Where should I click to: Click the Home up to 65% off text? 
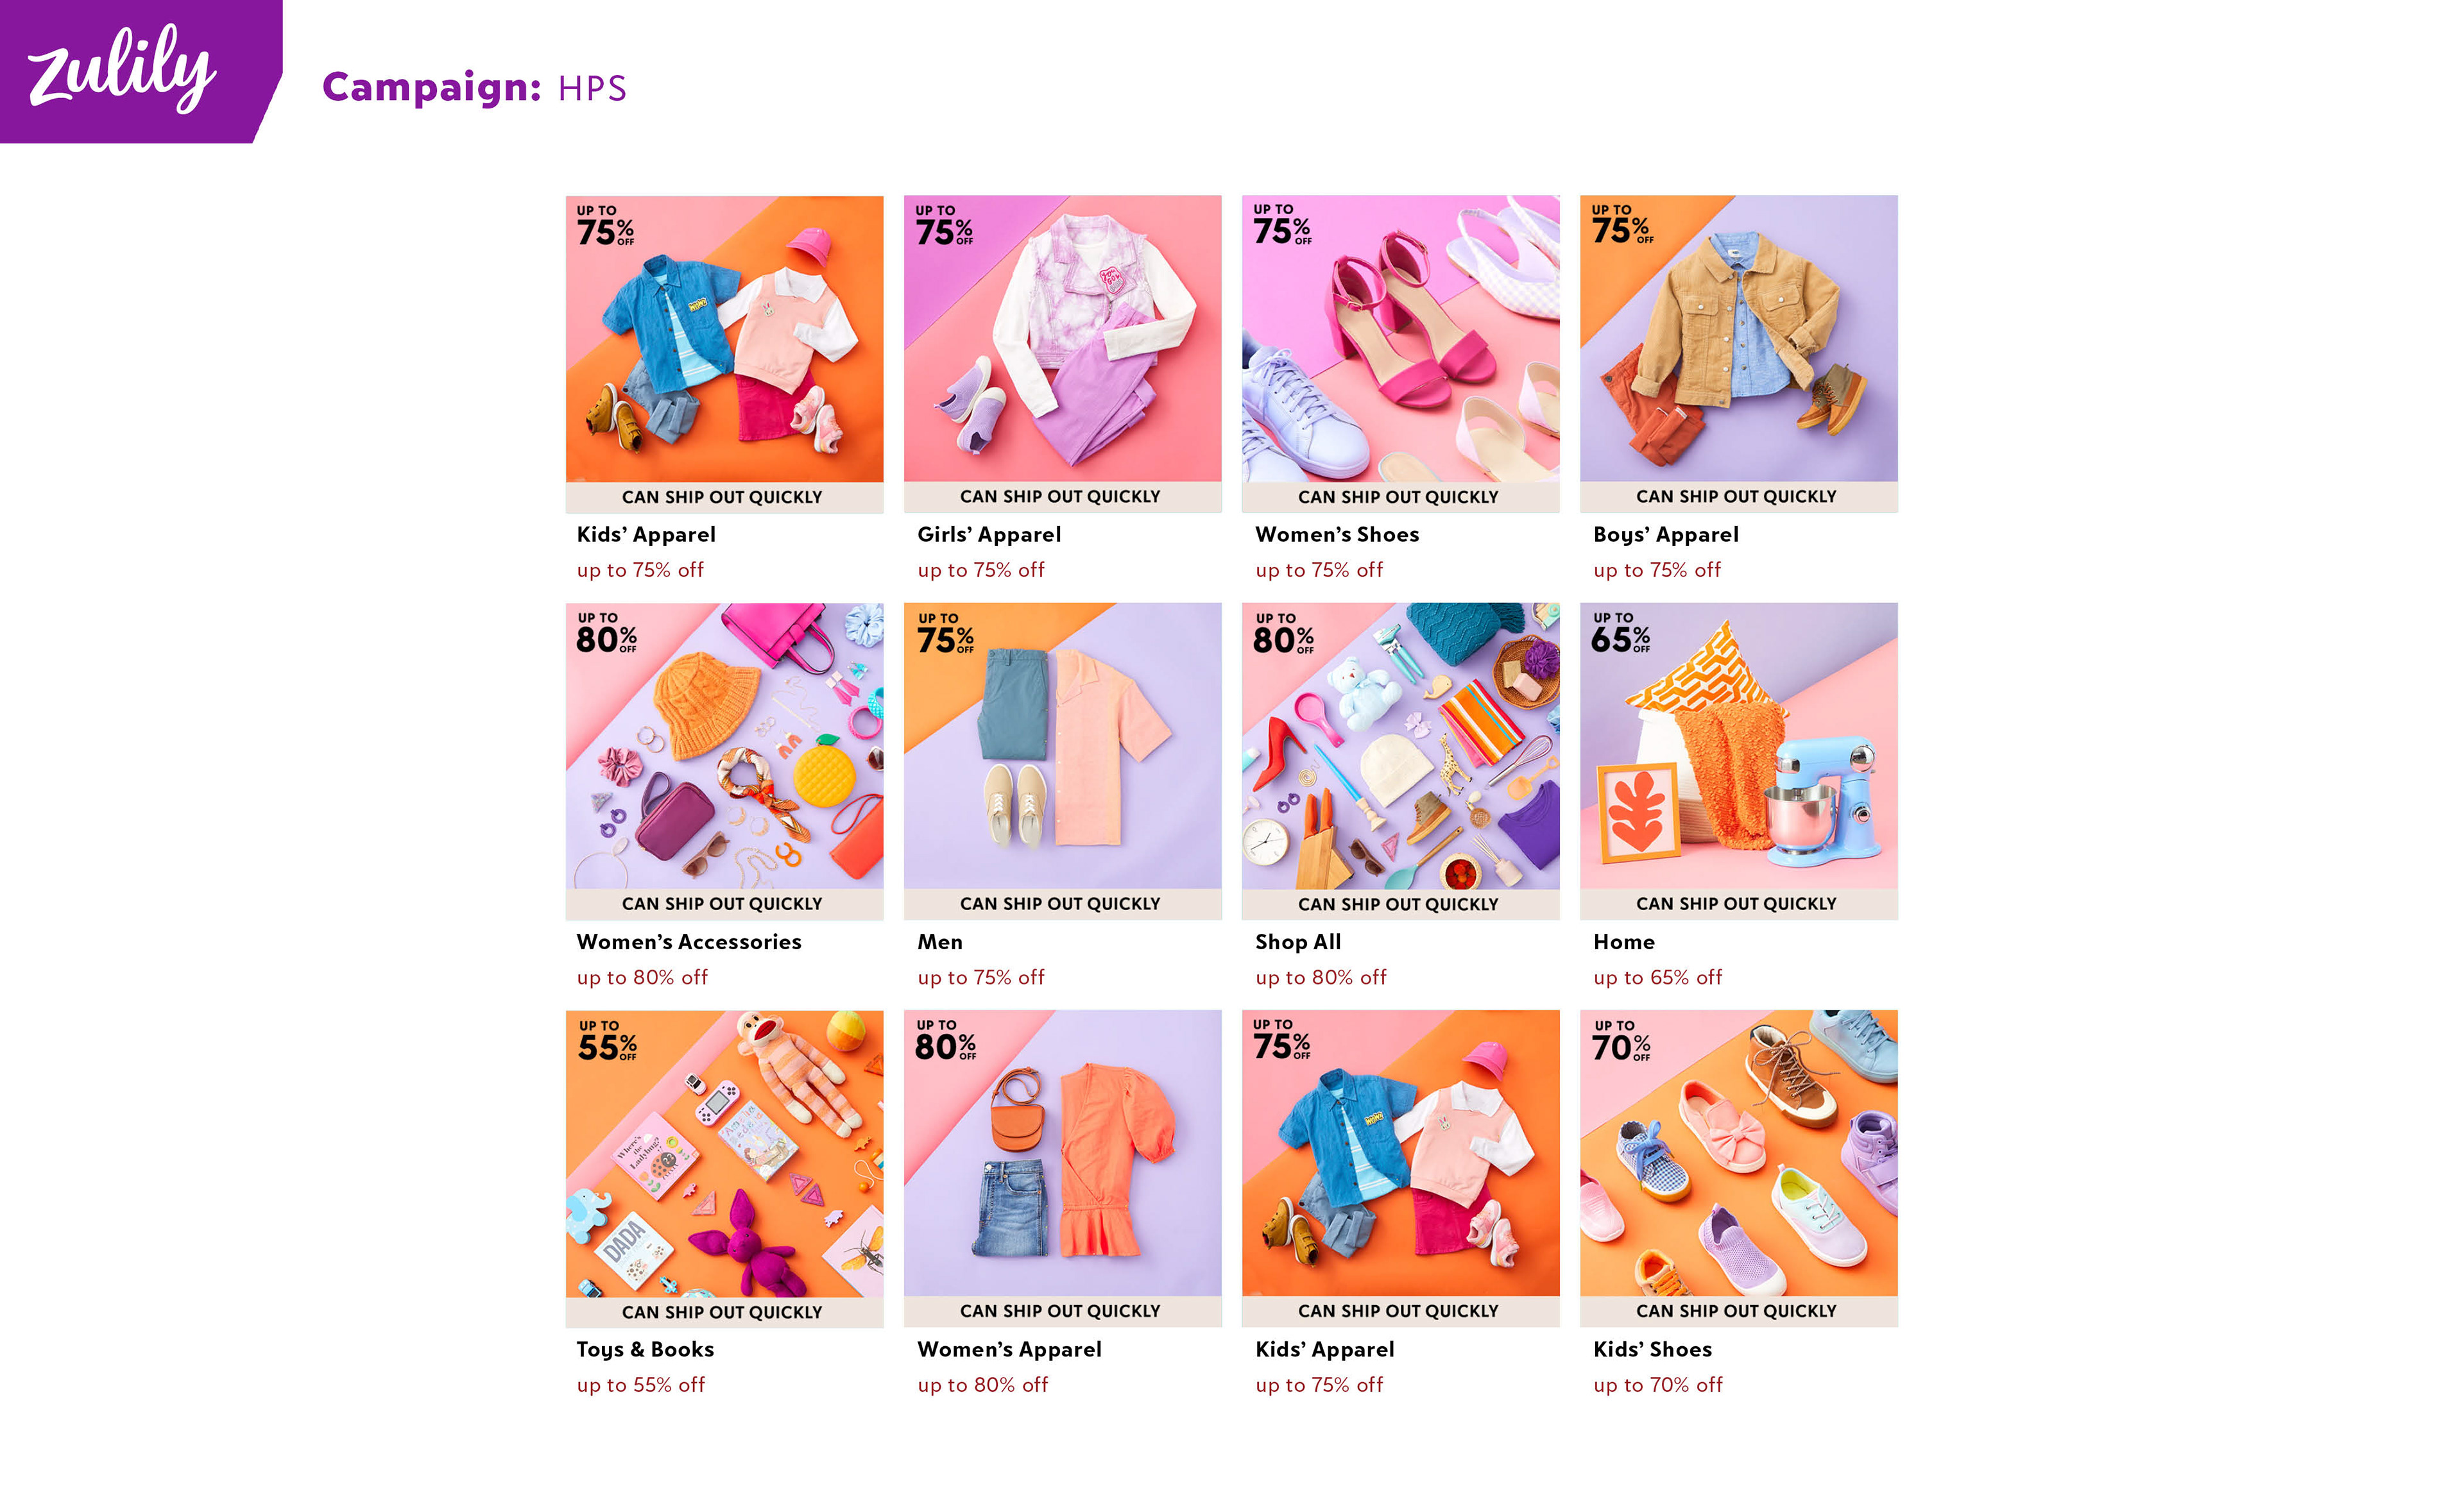click(x=1657, y=977)
